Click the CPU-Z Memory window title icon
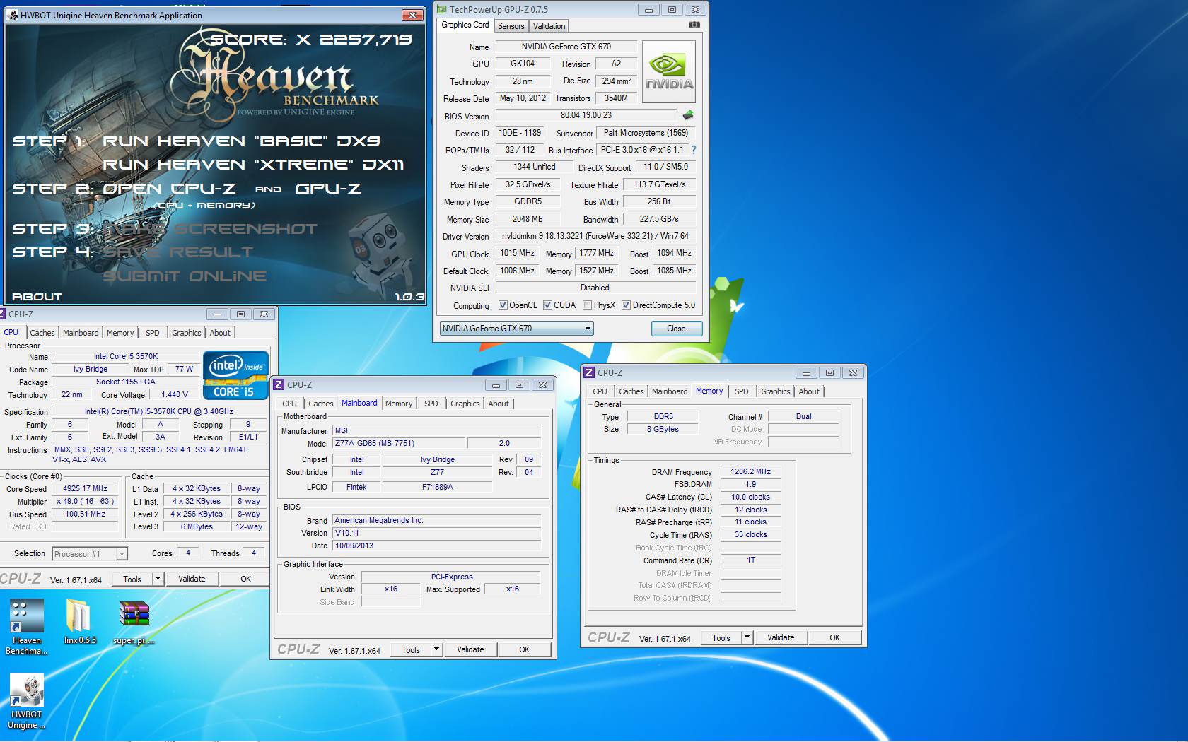The image size is (1188, 742). 589,372
